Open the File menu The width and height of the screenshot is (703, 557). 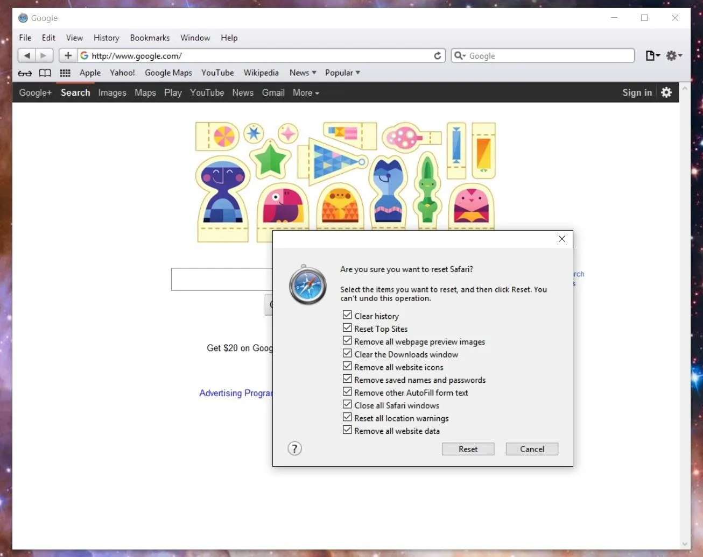point(25,38)
